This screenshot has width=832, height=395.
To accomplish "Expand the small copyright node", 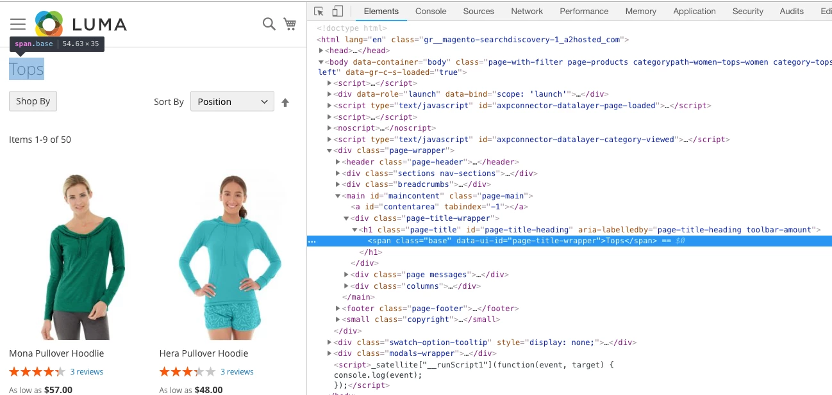I will (x=338, y=319).
